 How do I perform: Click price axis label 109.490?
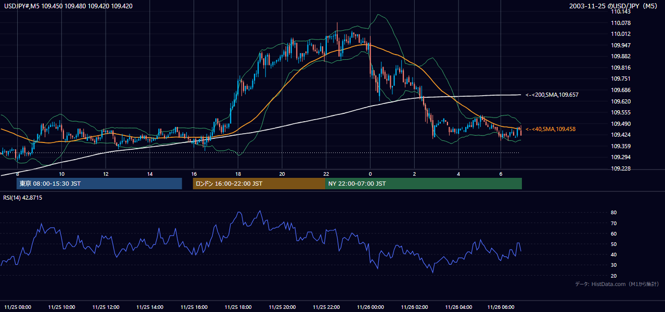(x=620, y=124)
